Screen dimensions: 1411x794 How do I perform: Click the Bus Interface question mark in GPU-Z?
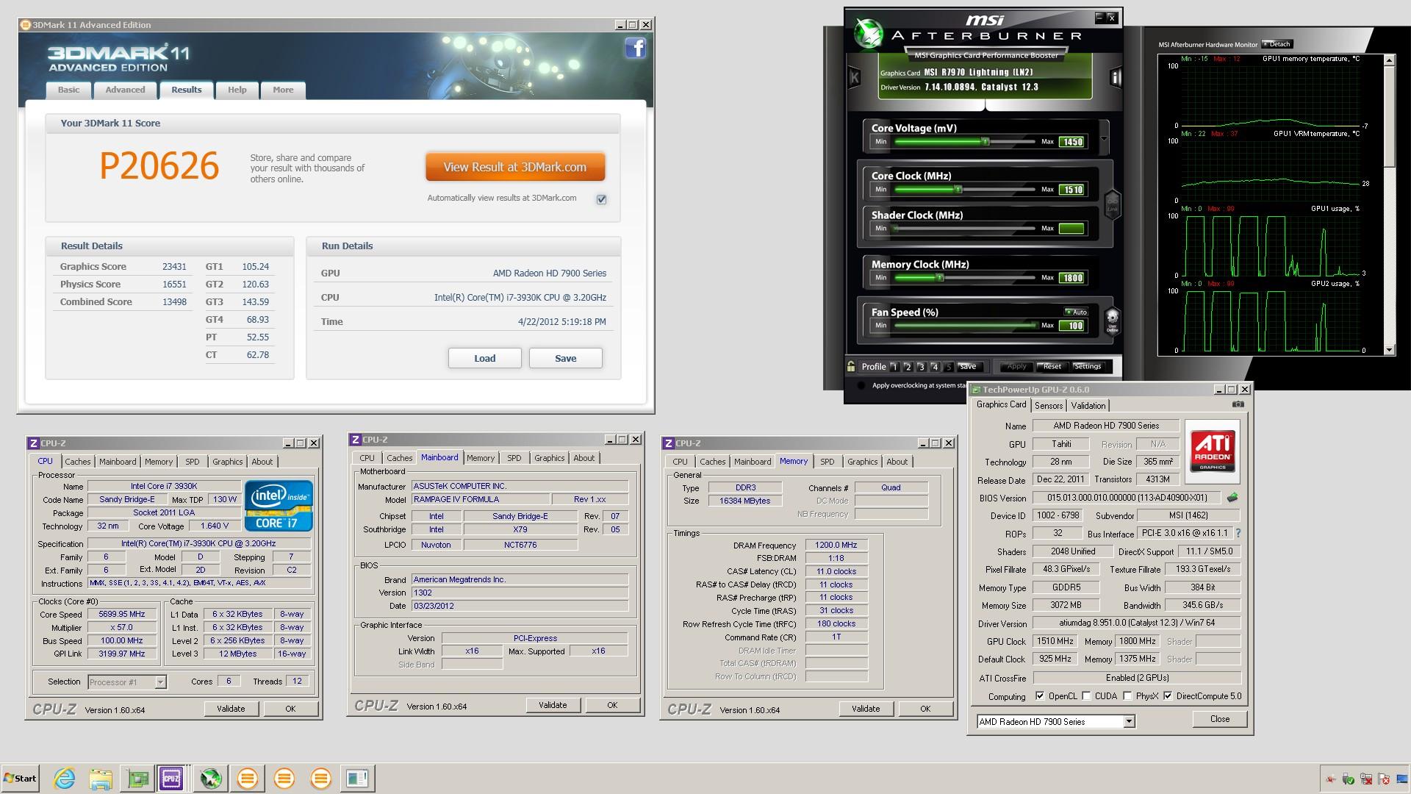pos(1238,533)
